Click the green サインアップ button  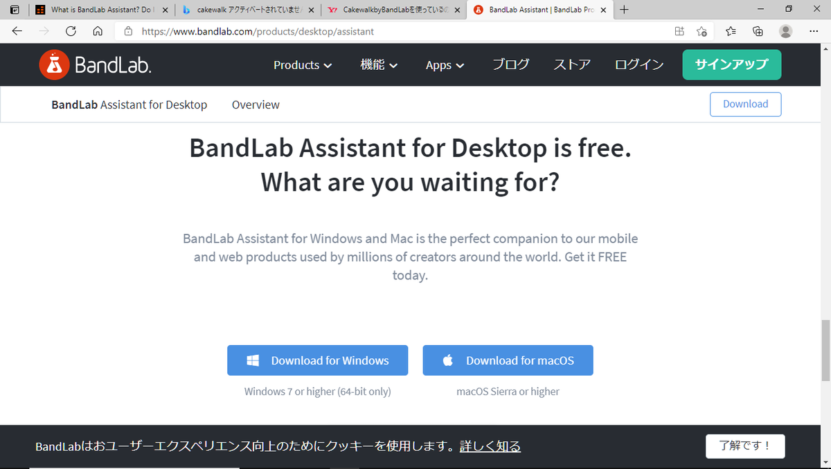tap(732, 65)
